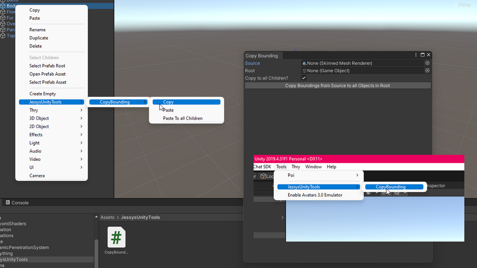The height and width of the screenshot is (268, 477).
Task: Select JessysUnityTools in Tools menu
Action: pos(318,187)
